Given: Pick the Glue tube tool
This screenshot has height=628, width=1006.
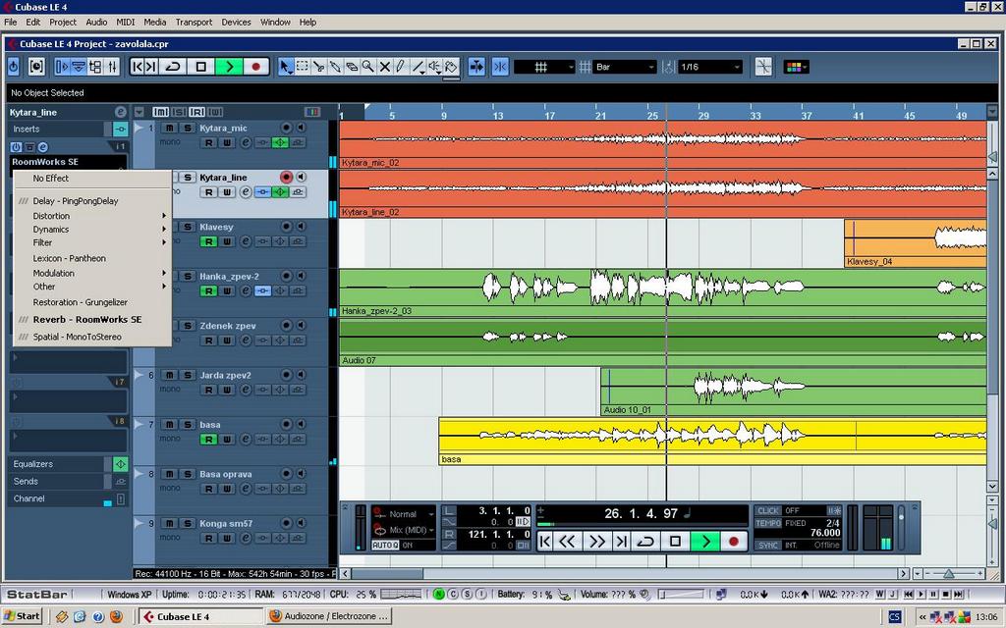Looking at the screenshot, I should [x=335, y=67].
